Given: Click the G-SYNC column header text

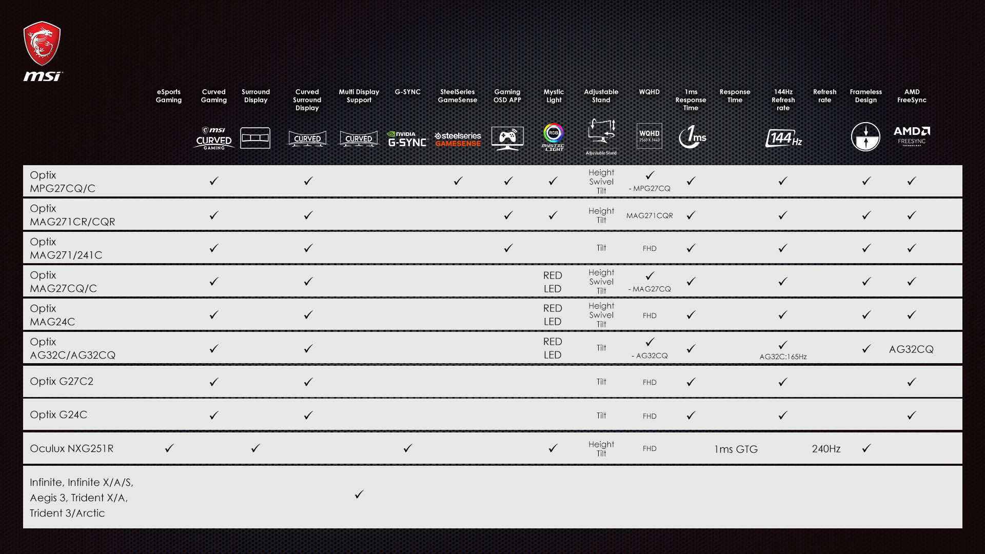Looking at the screenshot, I should click(x=407, y=92).
